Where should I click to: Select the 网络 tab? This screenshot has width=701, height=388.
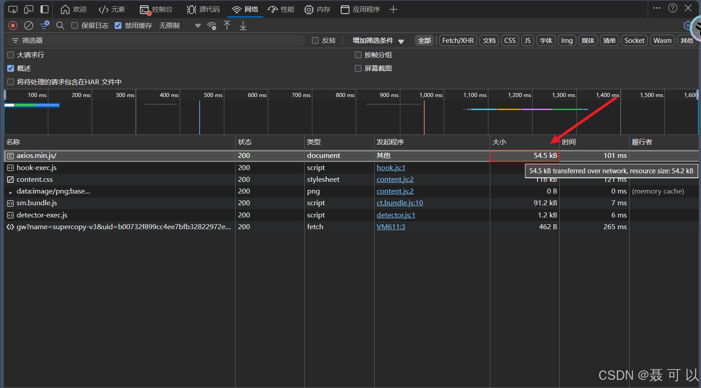click(x=245, y=9)
